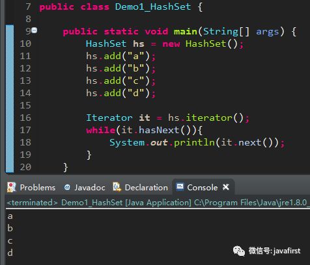
Task: Place cursor on main method name
Action: pyautogui.click(x=185, y=32)
